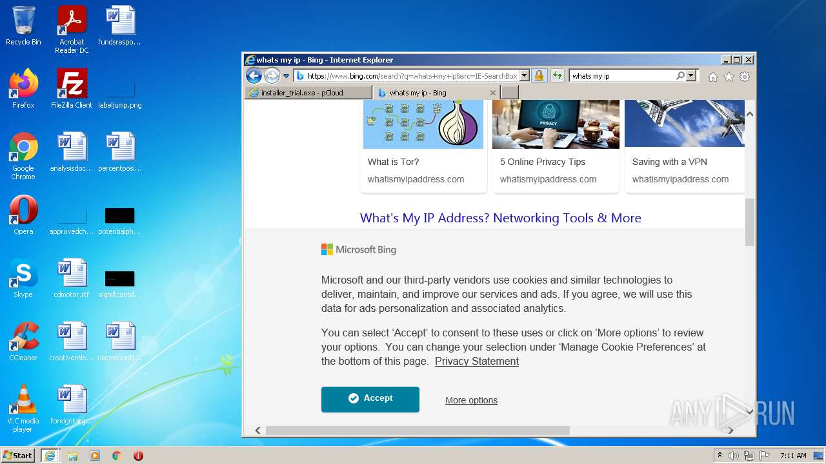Click the Chrome taskbar icon
This screenshot has width=826, height=464.
[x=117, y=456]
